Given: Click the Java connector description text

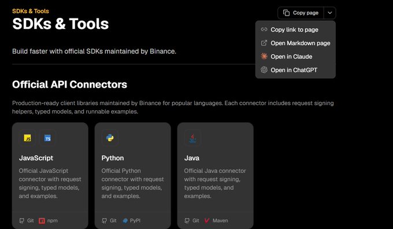Looking at the screenshot, I should point(215,183).
